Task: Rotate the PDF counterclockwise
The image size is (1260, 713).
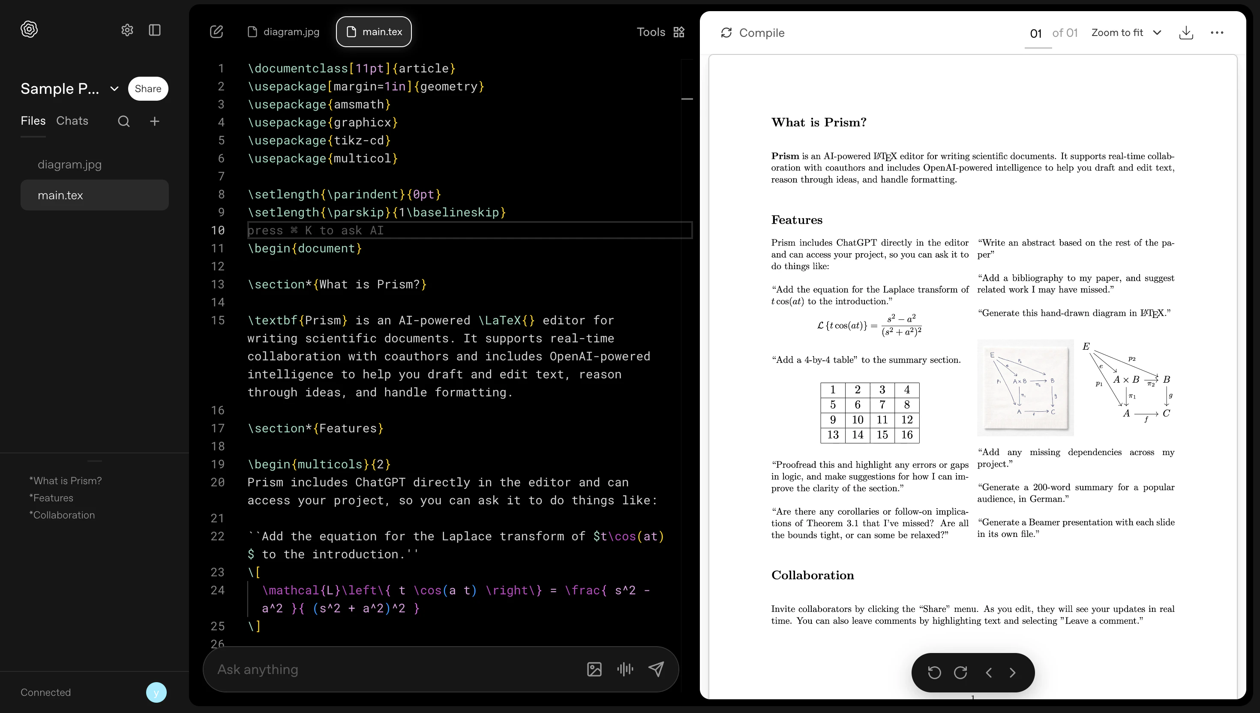Action: [x=934, y=673]
